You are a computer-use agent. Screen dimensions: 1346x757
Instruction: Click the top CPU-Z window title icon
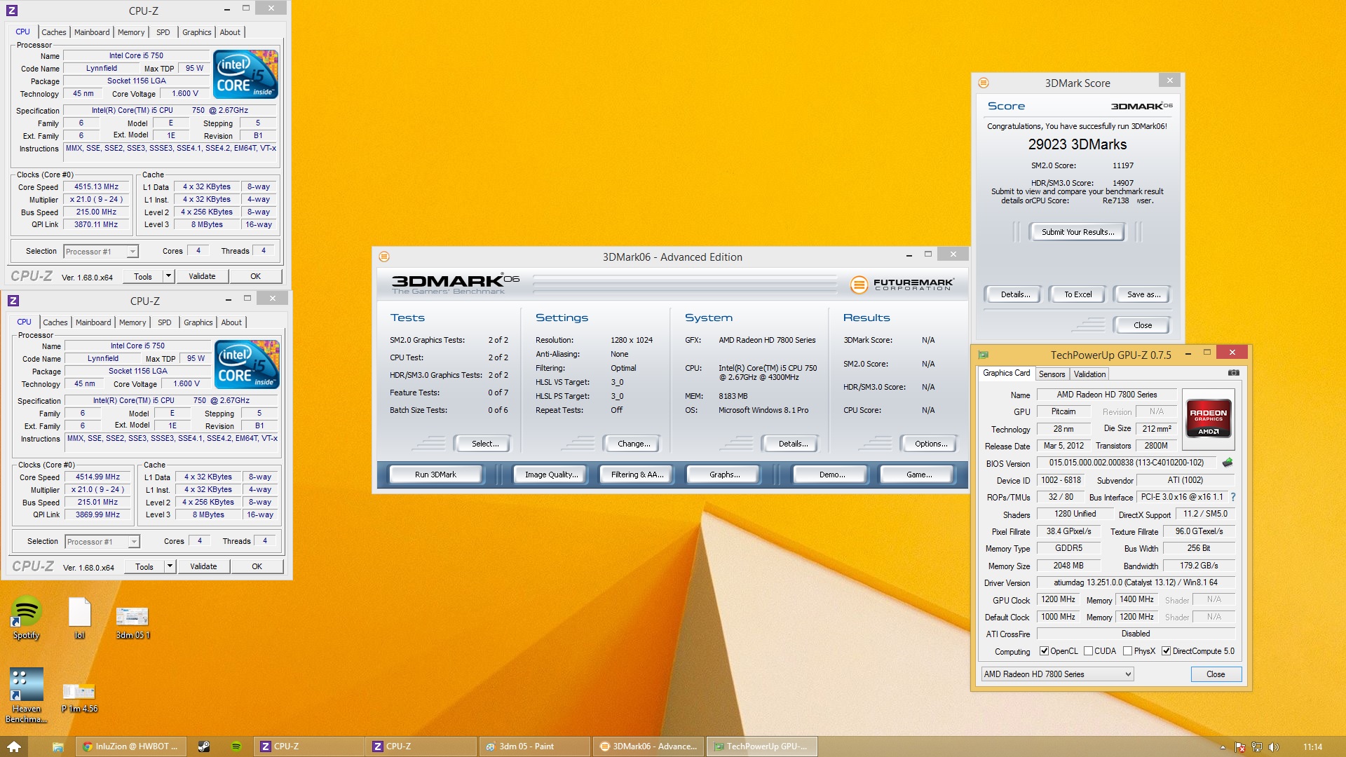pyautogui.click(x=12, y=11)
